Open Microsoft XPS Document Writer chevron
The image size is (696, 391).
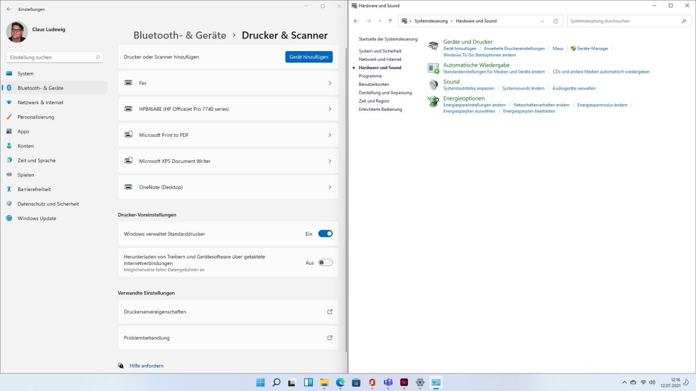point(330,161)
